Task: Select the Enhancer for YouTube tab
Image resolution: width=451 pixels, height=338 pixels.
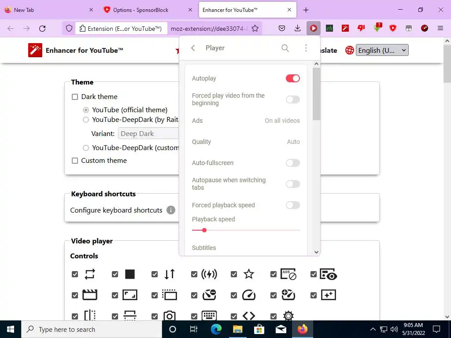Action: tap(248, 10)
